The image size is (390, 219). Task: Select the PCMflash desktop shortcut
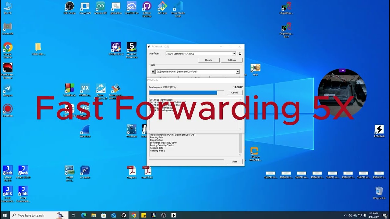point(379,131)
